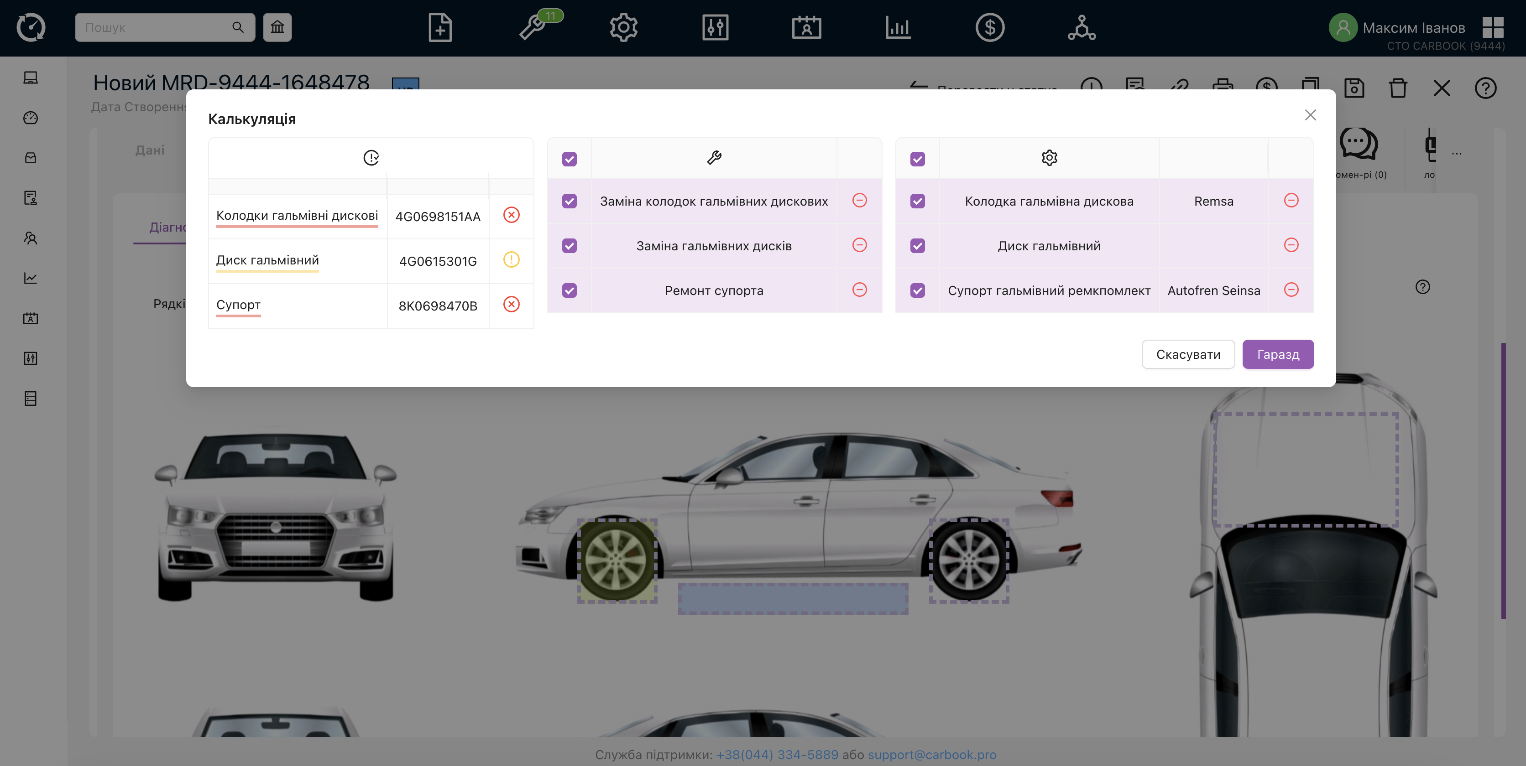Uncheck Заміна колодок гальмівних дискових

[570, 201]
